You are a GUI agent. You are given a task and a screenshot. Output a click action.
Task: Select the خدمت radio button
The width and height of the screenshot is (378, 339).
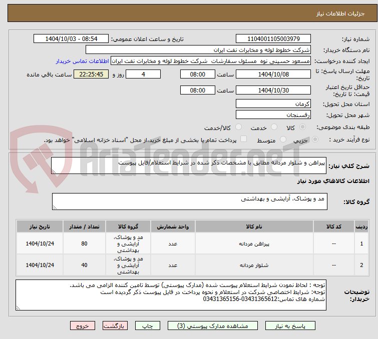tap(274, 127)
